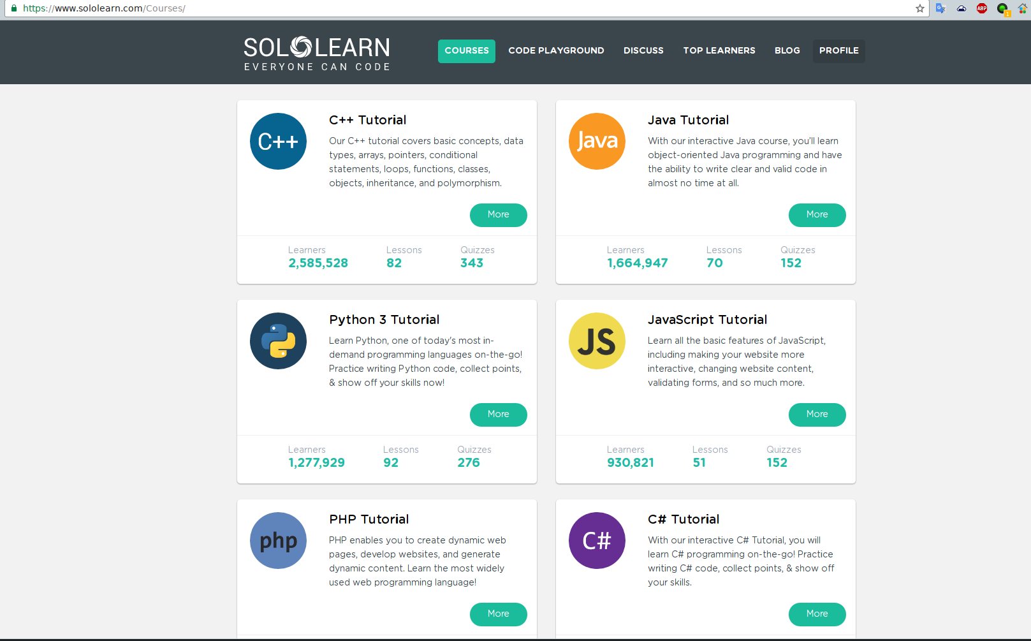The height and width of the screenshot is (641, 1031).
Task: Click the SoloLearn logo in header
Action: (x=317, y=53)
